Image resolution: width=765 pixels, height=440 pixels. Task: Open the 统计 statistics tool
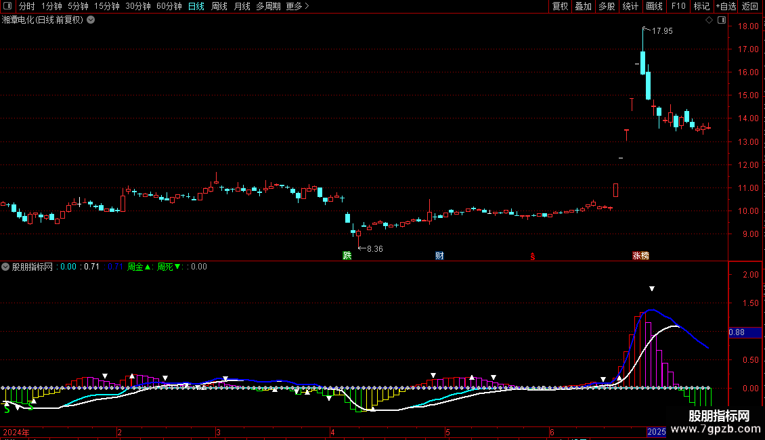[x=630, y=6]
